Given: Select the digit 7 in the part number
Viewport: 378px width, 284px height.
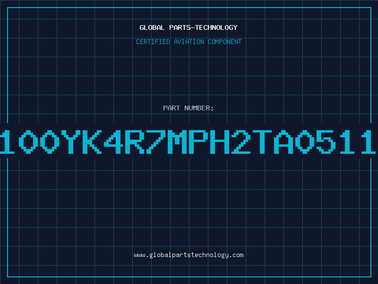Looking at the screenshot, I should [x=156, y=142].
